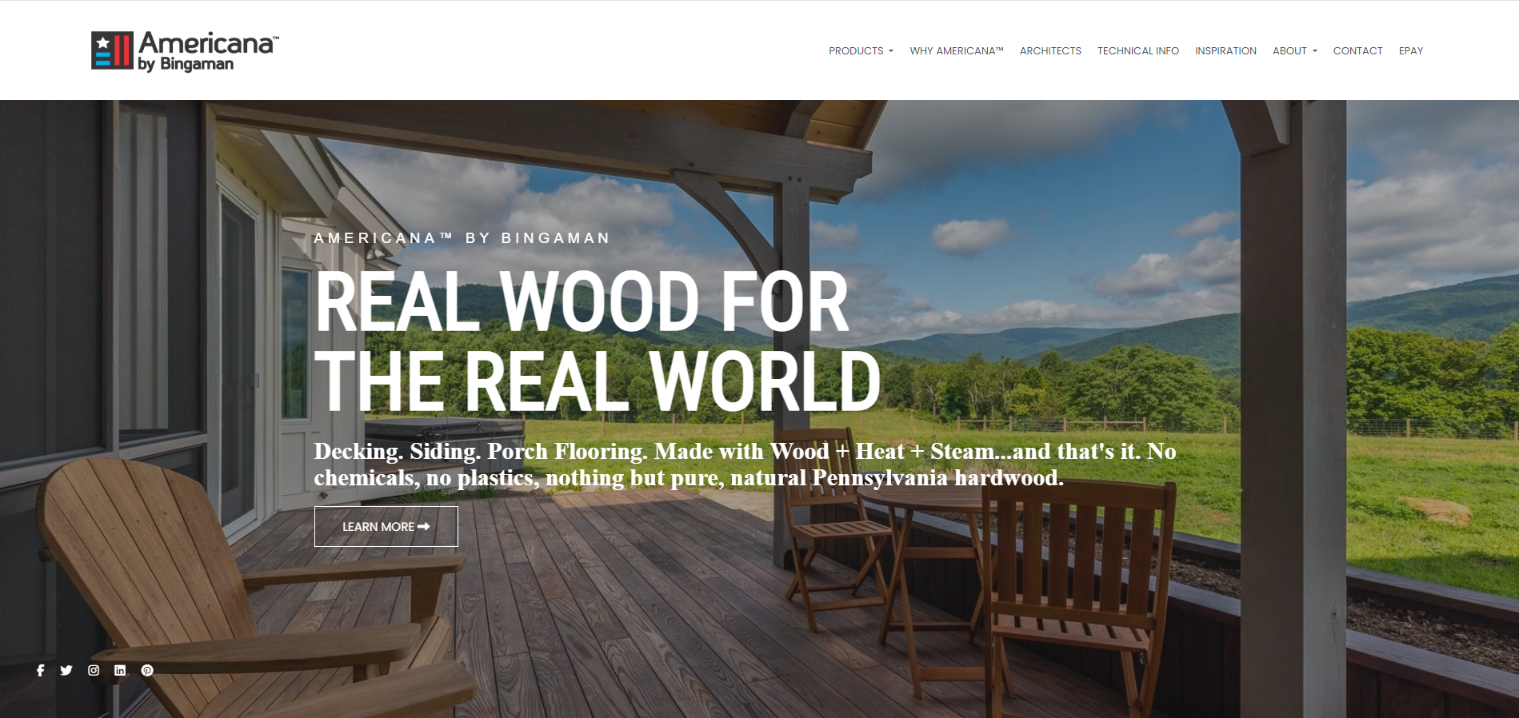
Task: Go to the Architects page
Action: tap(1050, 50)
